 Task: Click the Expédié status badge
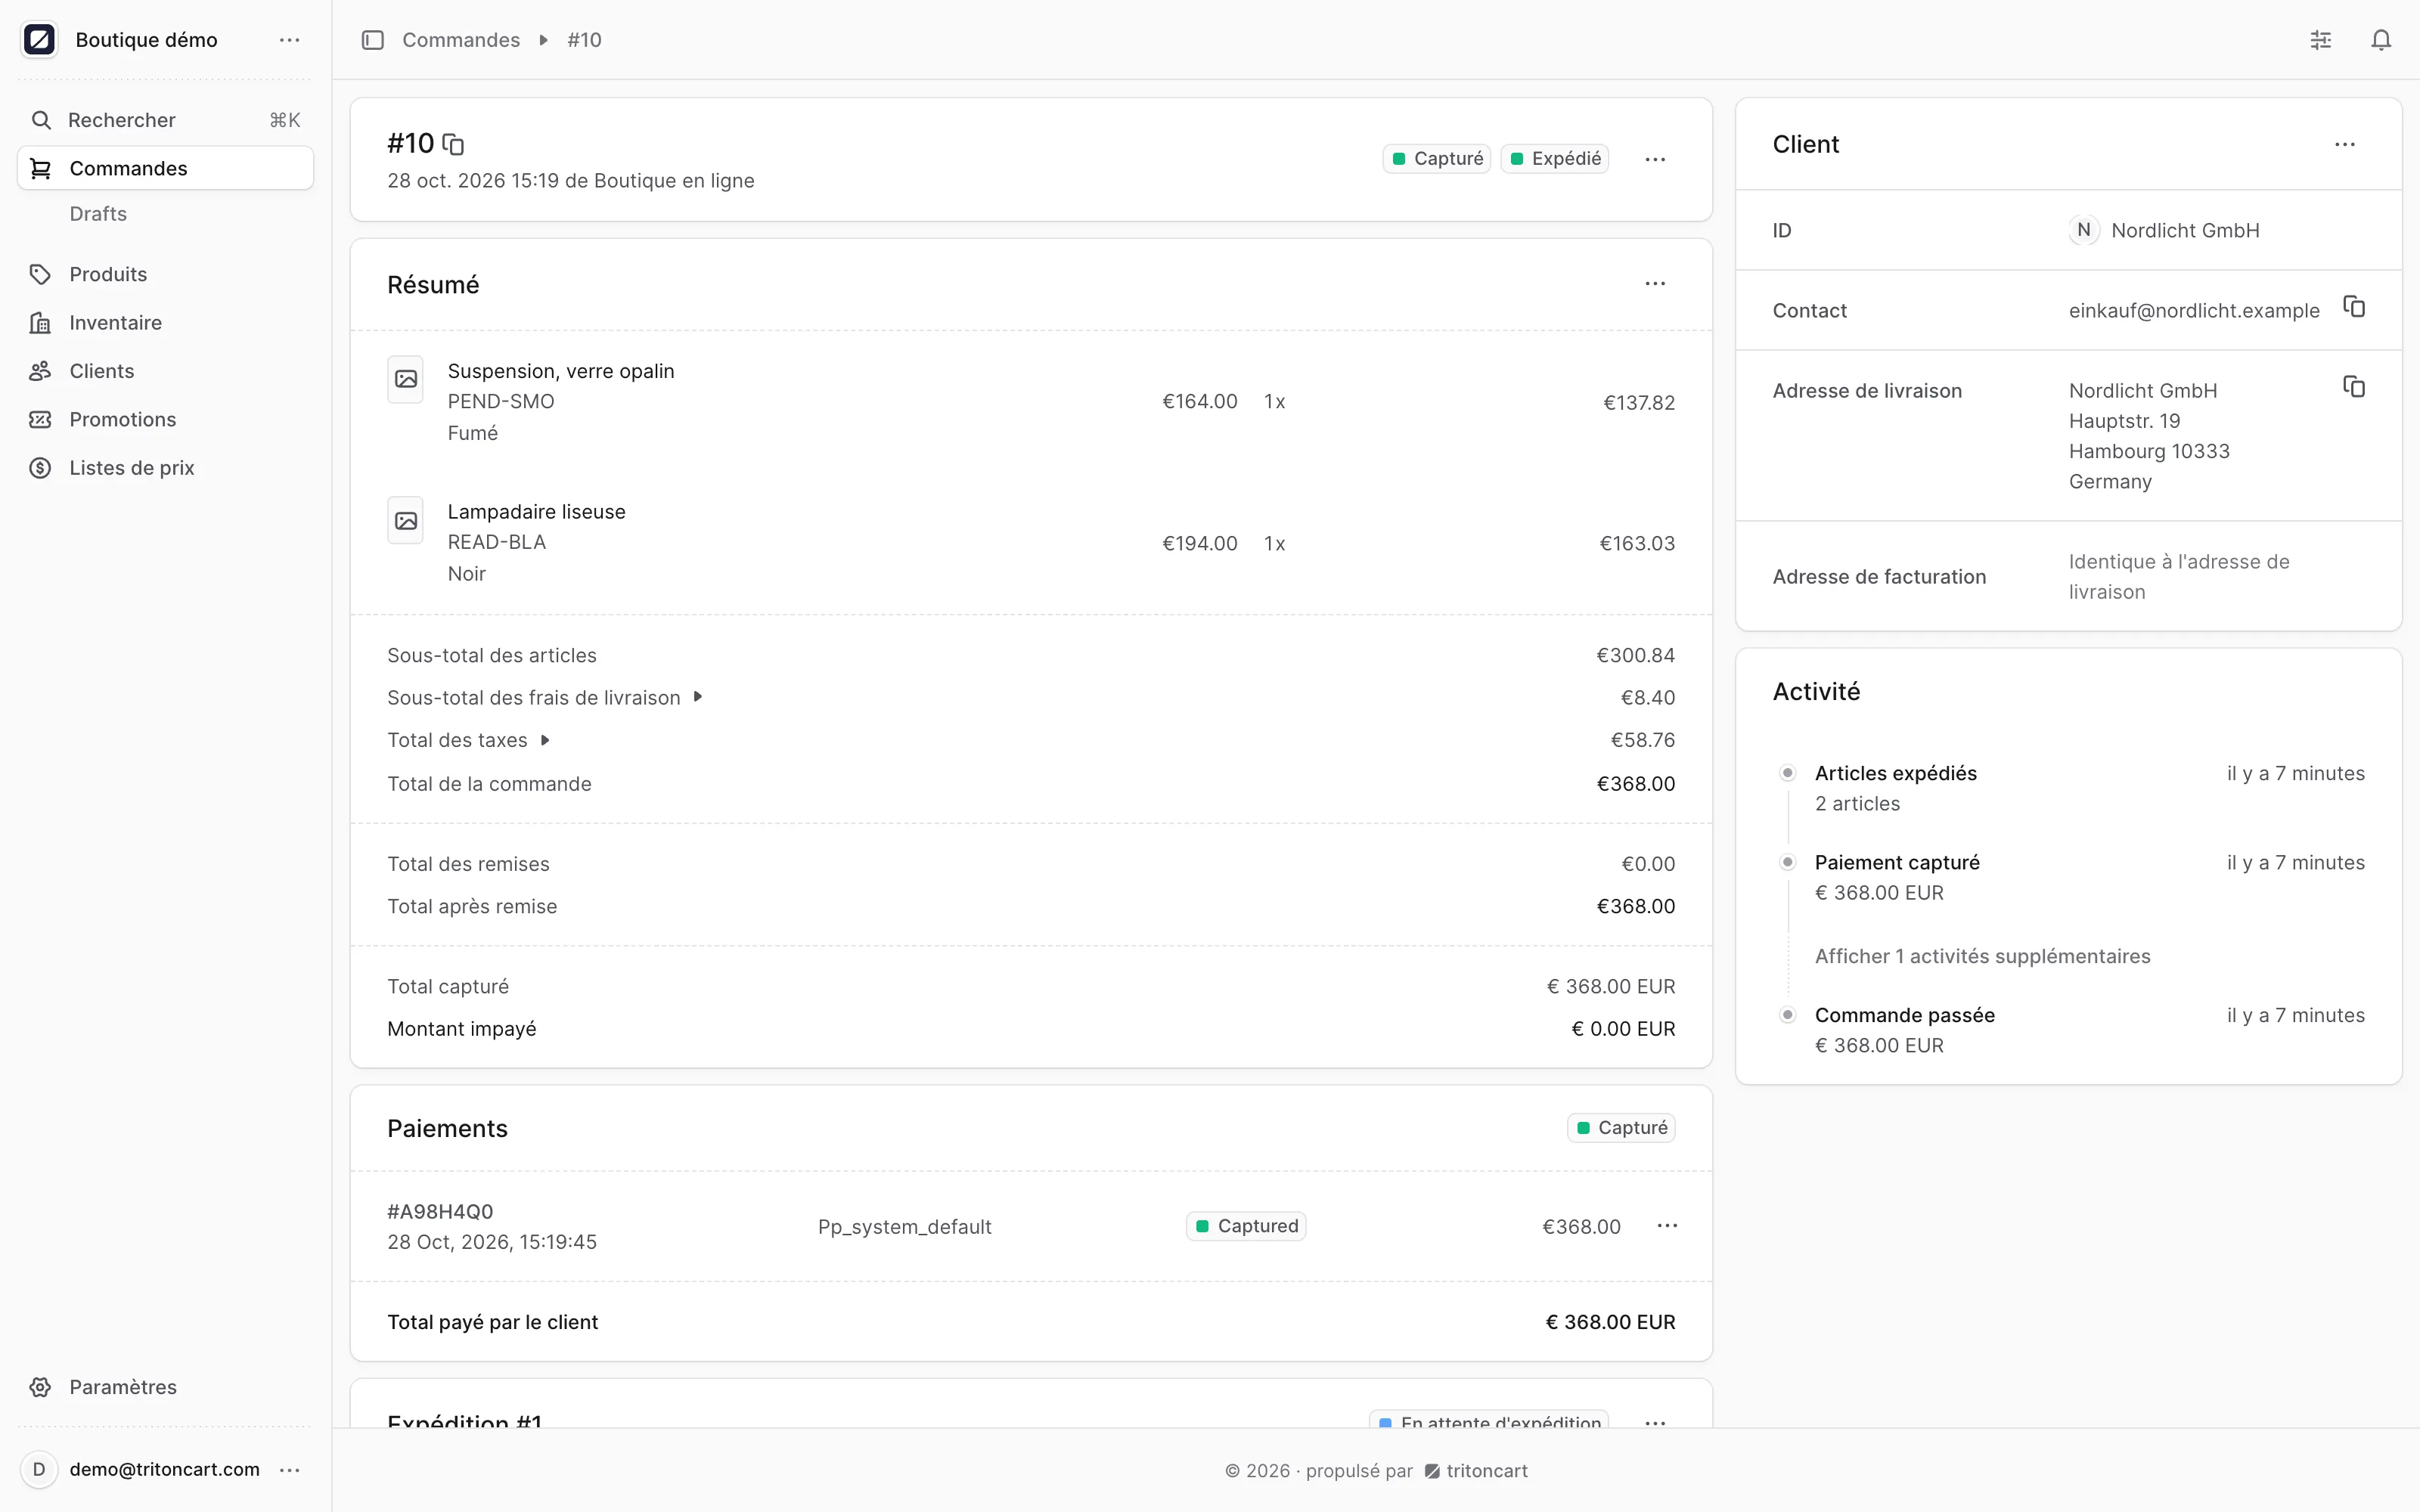(1555, 159)
